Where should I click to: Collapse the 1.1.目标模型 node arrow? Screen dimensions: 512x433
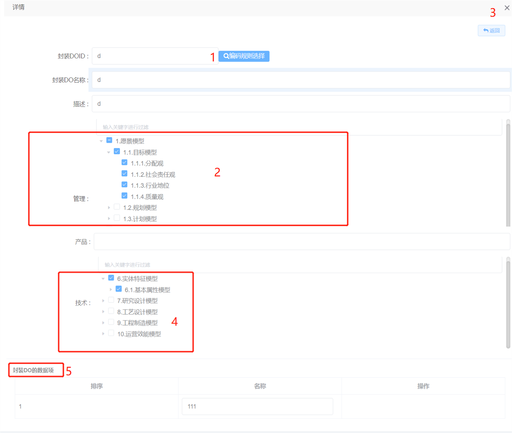tap(109, 152)
